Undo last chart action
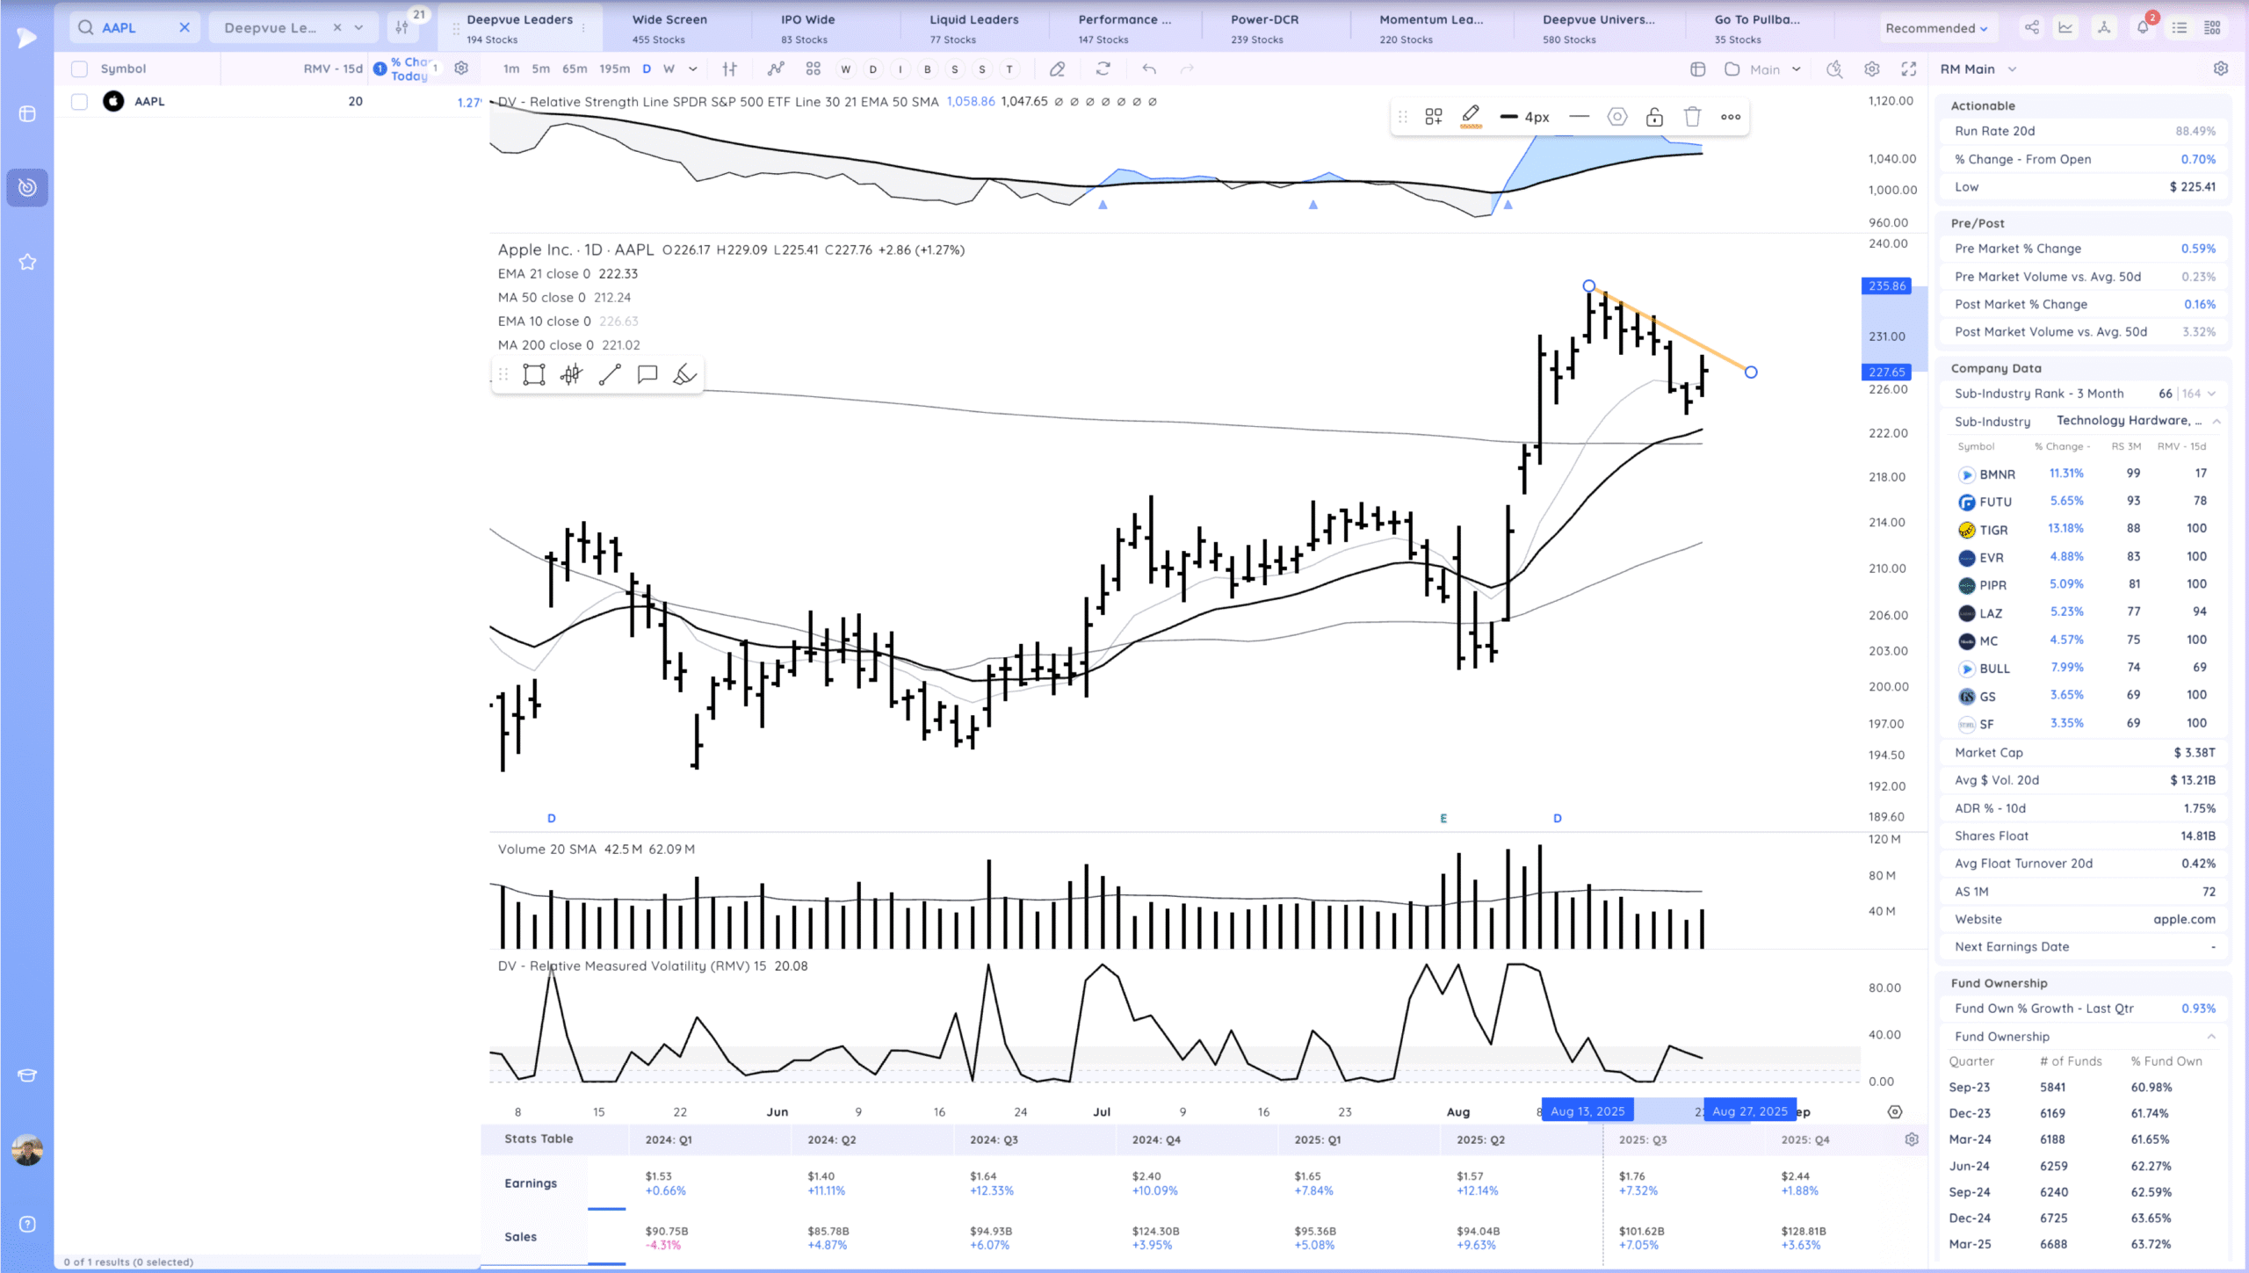 [x=1148, y=69]
